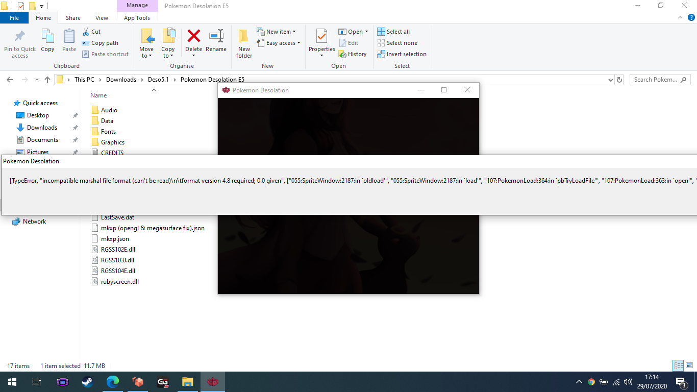Switch to the Home ribbon tab

tap(43, 18)
